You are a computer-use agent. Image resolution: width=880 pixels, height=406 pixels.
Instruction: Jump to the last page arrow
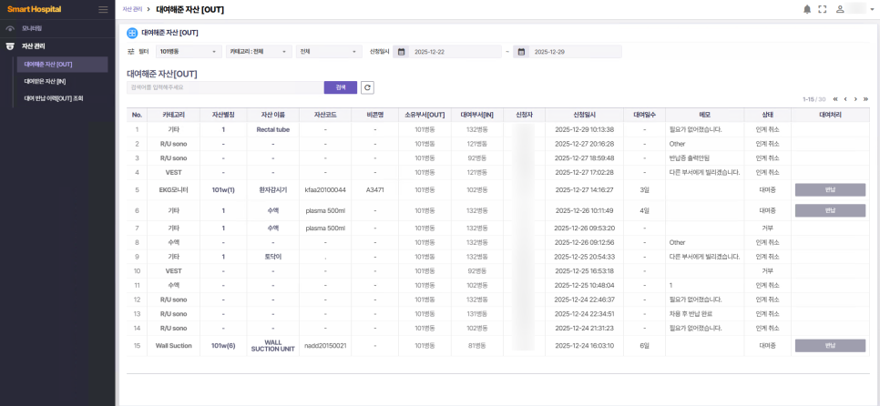point(865,98)
